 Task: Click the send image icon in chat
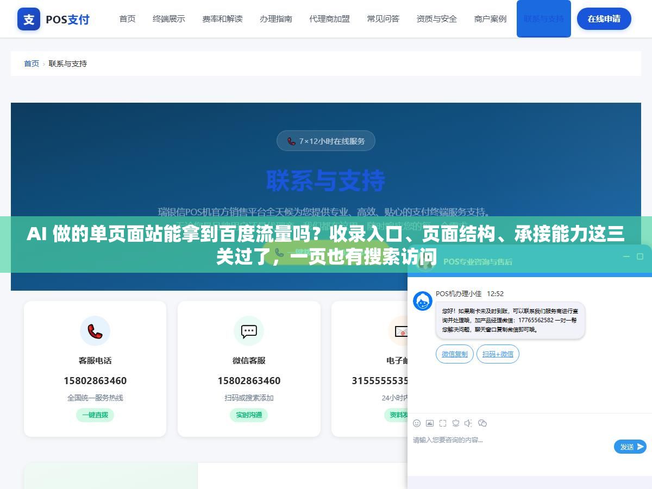tap(430, 423)
